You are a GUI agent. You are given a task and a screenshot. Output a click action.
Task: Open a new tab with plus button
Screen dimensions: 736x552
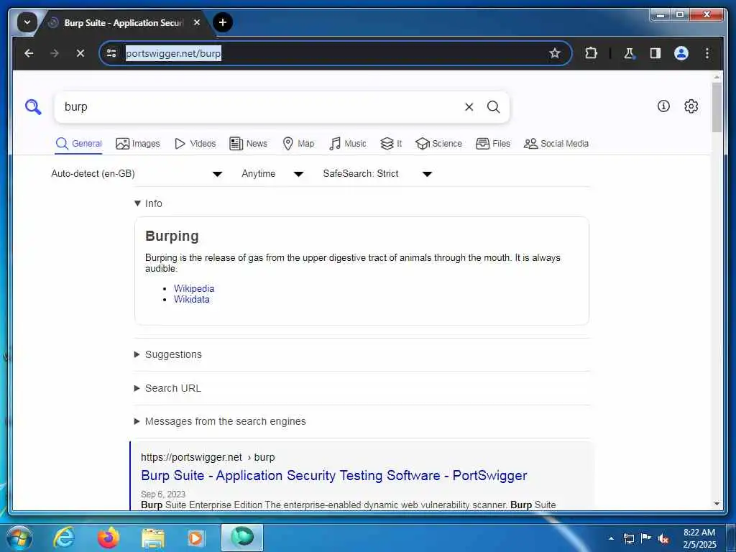coord(223,22)
